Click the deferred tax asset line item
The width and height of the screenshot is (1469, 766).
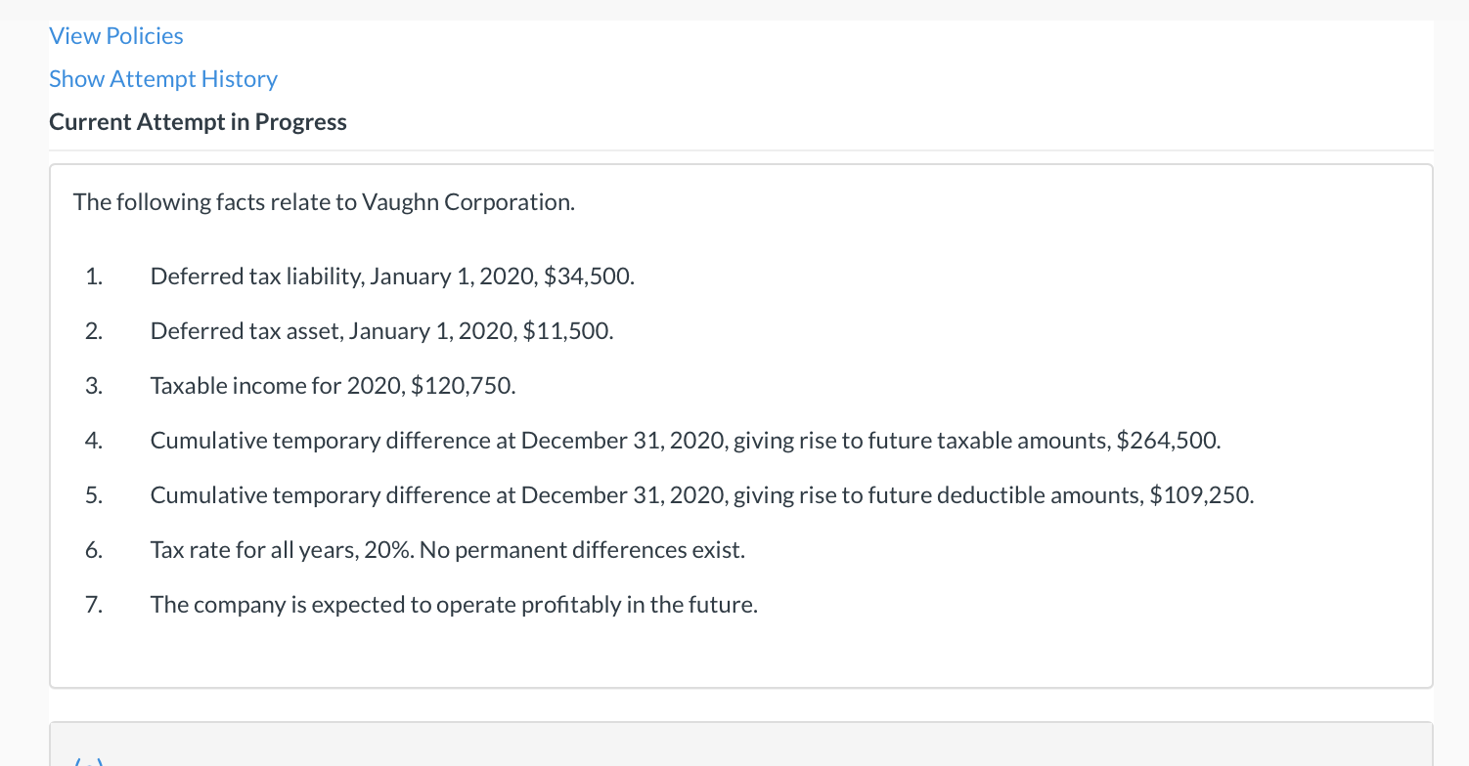tap(381, 330)
